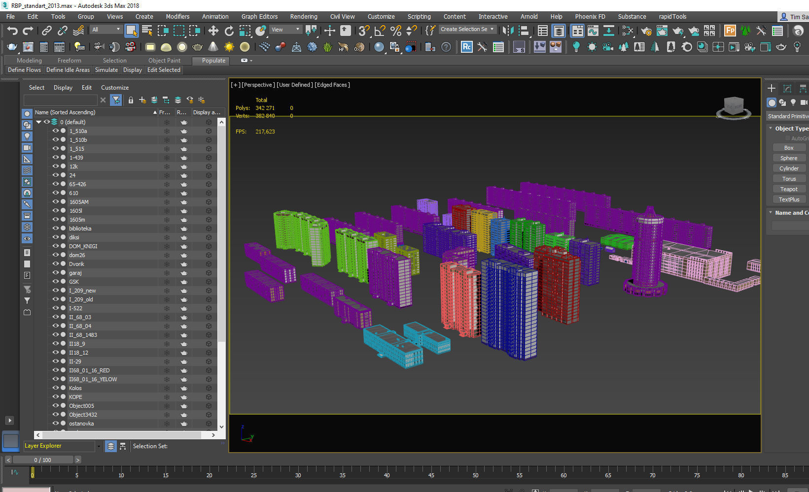Click the Scene Explorer search field
This screenshot has height=492, width=809.
pos(60,100)
